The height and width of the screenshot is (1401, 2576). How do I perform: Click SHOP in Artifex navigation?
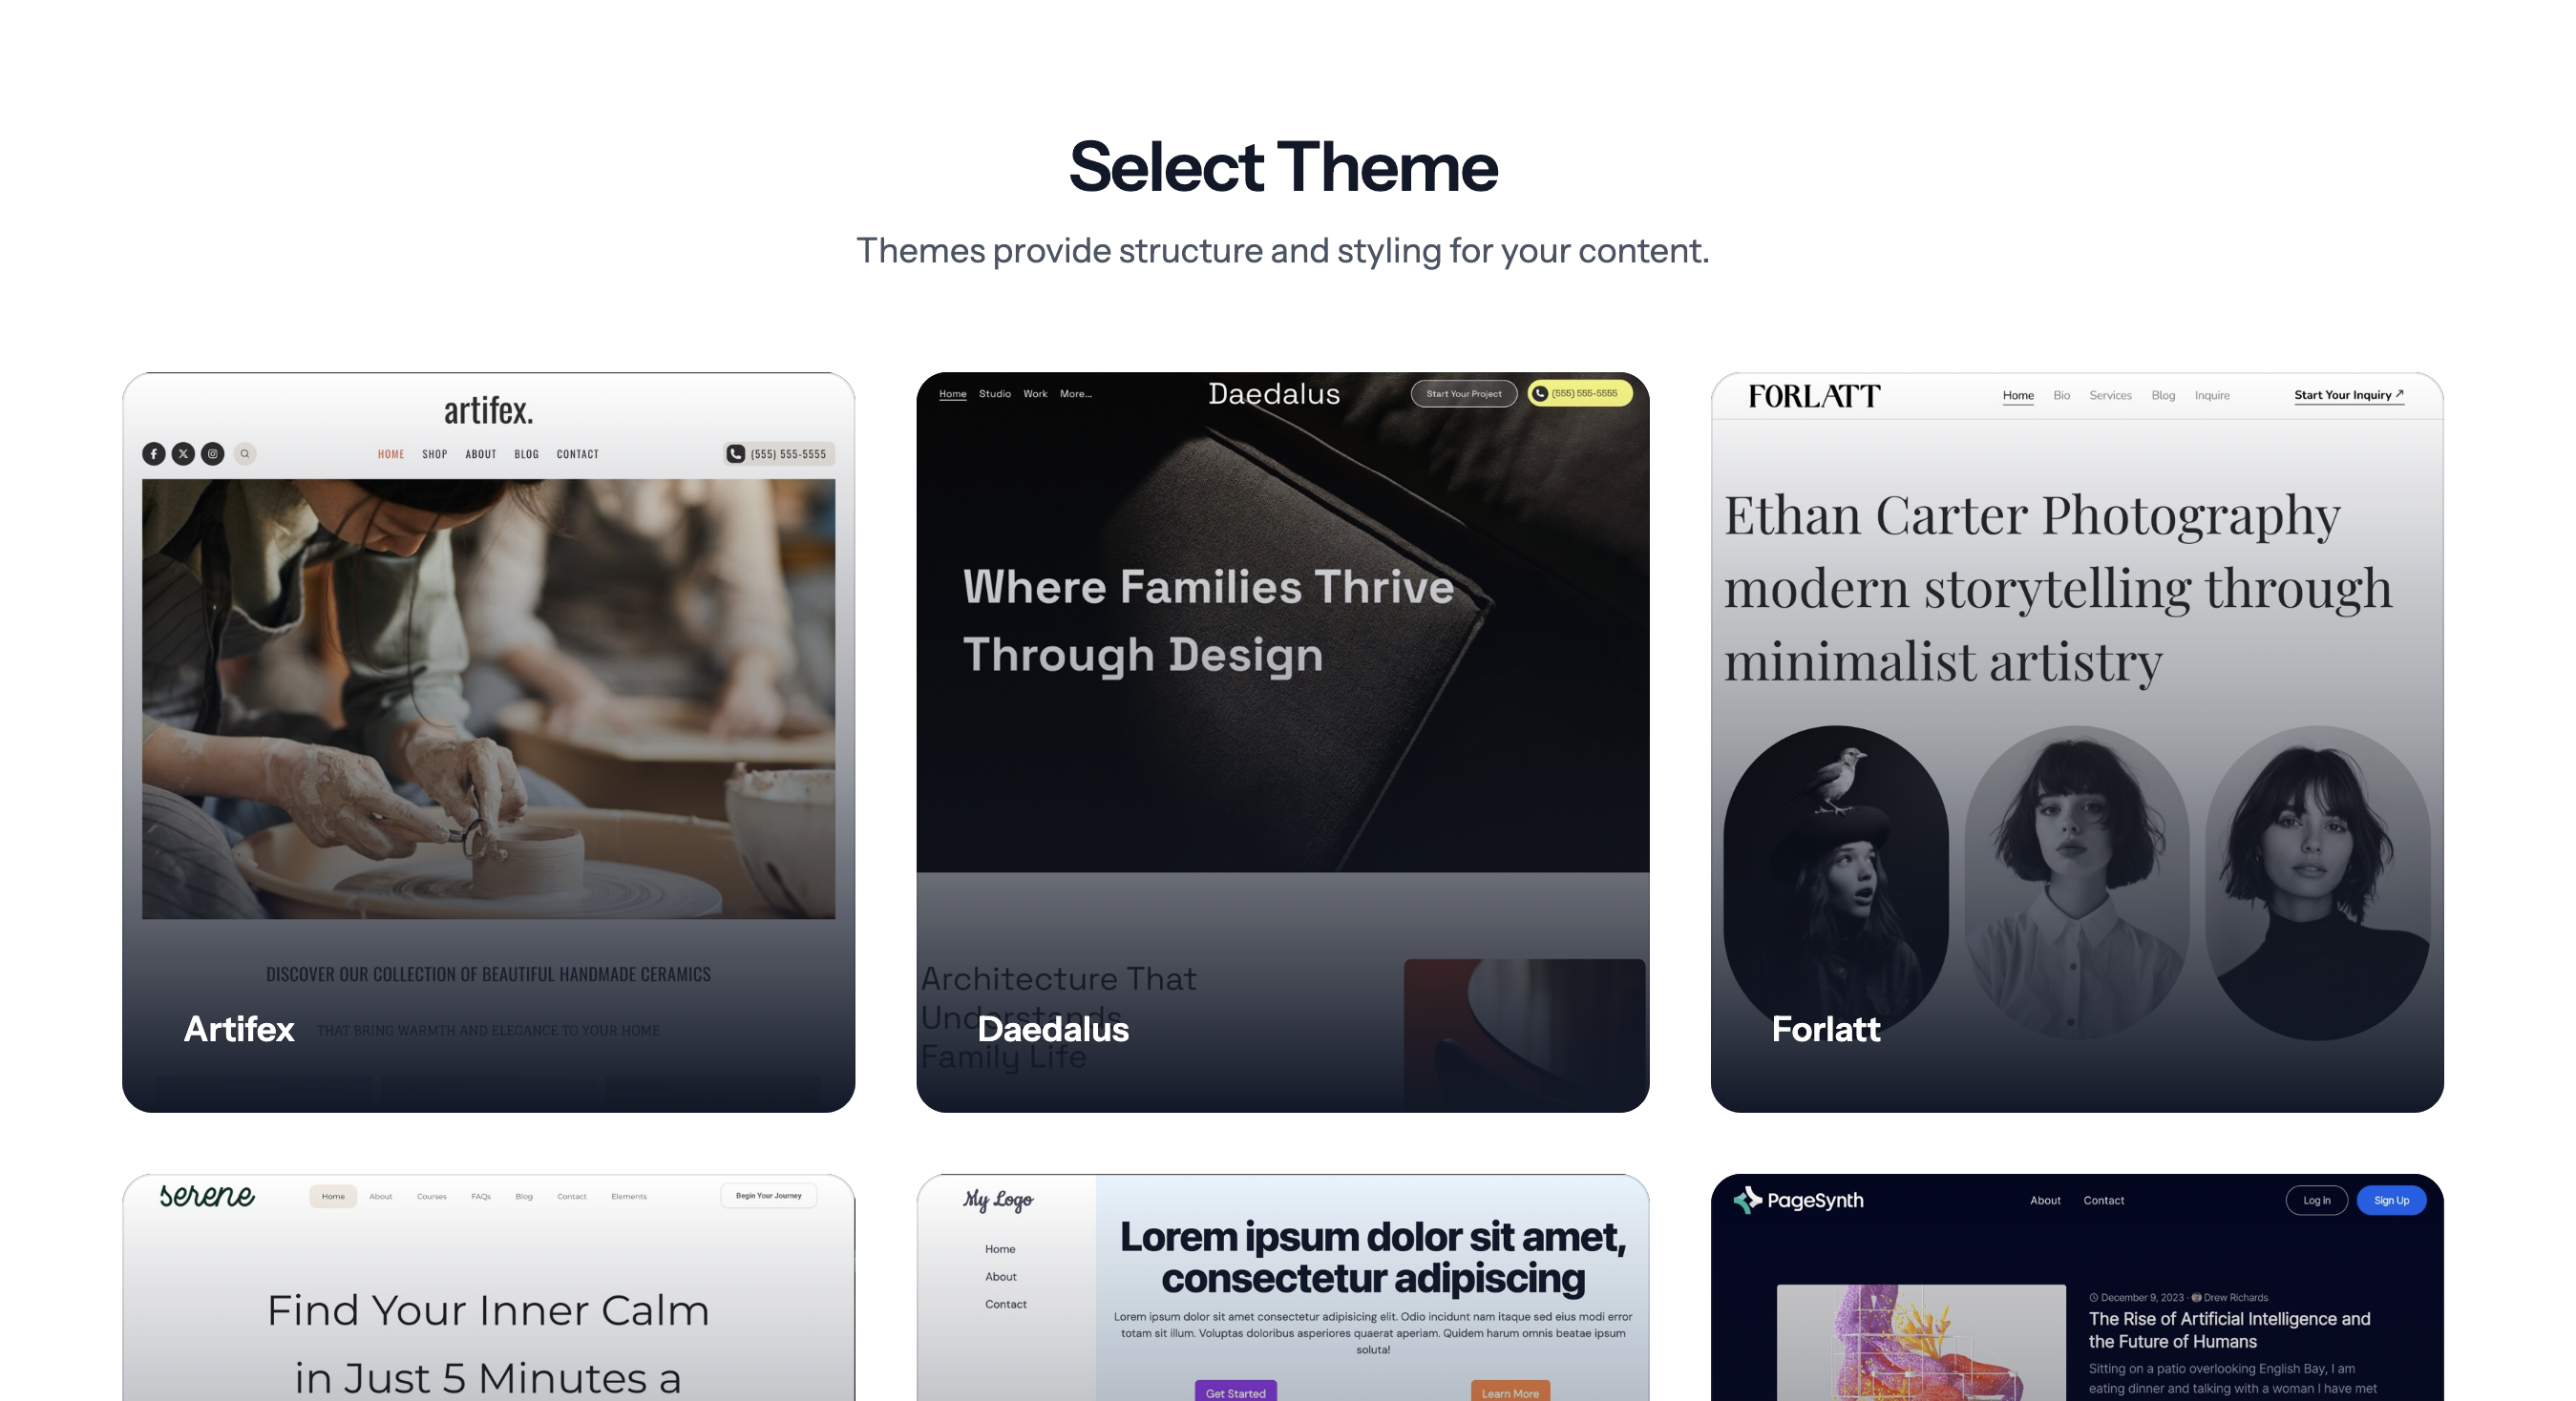click(x=434, y=453)
